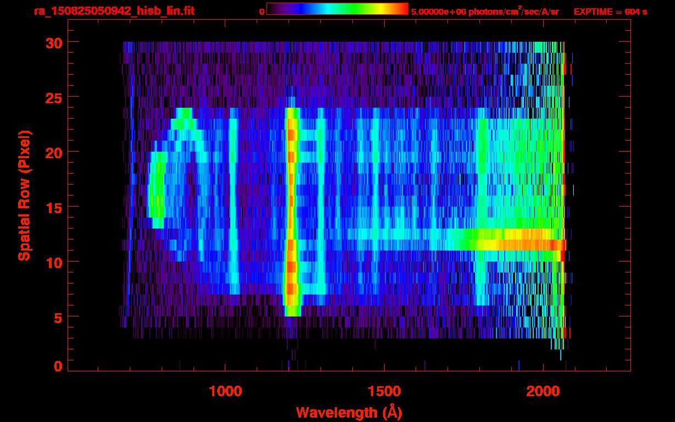Click the 5 spatial row tick label

[x=58, y=317]
